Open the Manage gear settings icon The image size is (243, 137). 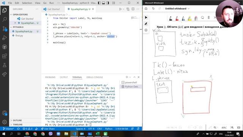click(5, 122)
